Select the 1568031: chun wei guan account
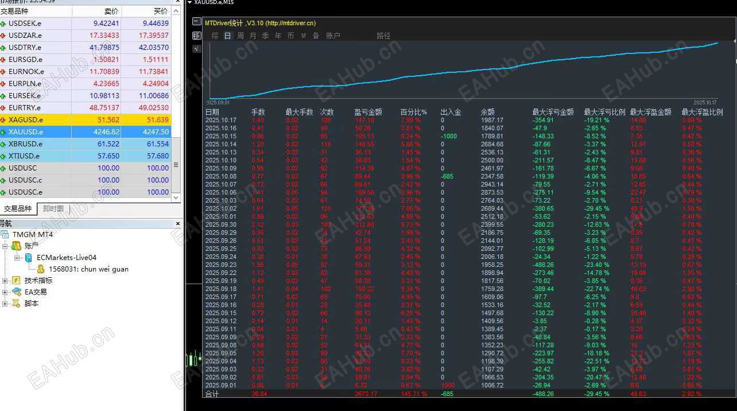 [x=88, y=269]
